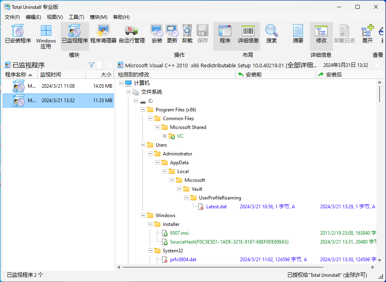The height and width of the screenshot is (282, 386).
Task: Open the 已安装程序 module
Action: point(18,34)
